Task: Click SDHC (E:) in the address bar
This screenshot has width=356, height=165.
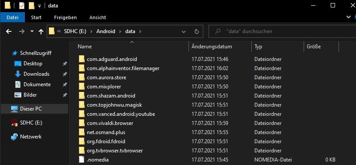Action: pos(75,31)
